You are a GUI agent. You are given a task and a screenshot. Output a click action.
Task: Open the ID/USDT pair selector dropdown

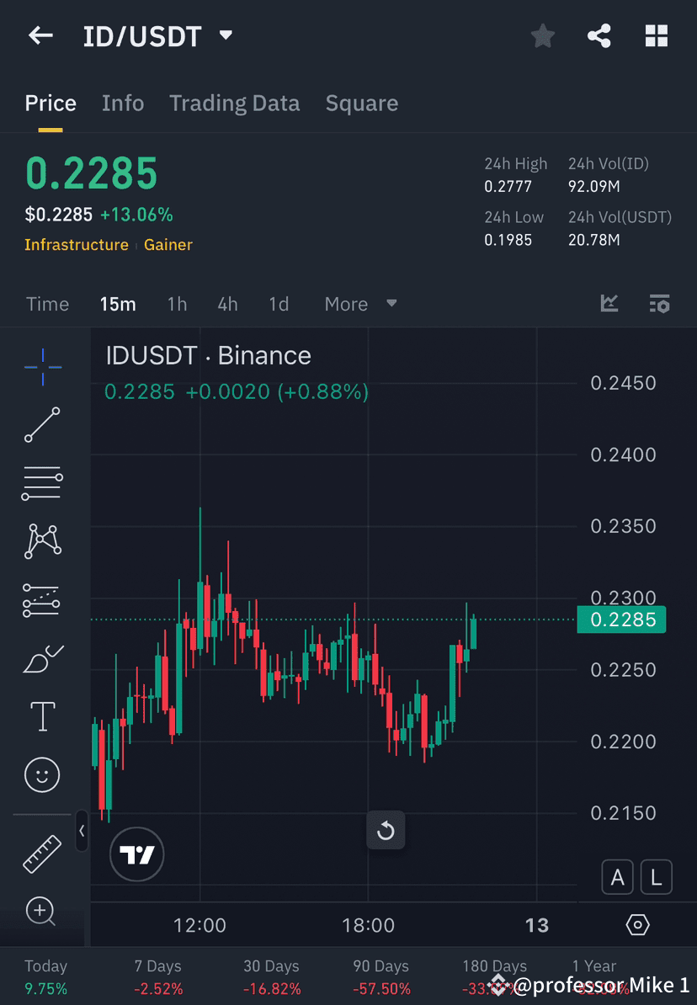pos(225,35)
